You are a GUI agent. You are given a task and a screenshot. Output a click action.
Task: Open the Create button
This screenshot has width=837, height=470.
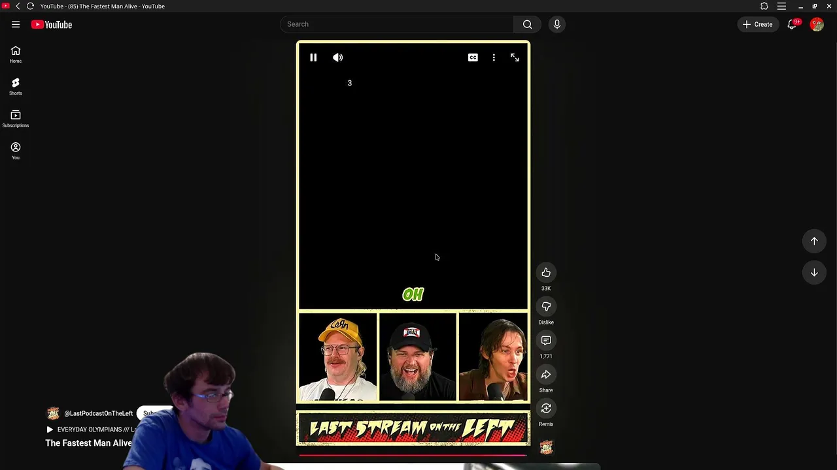[x=758, y=24]
